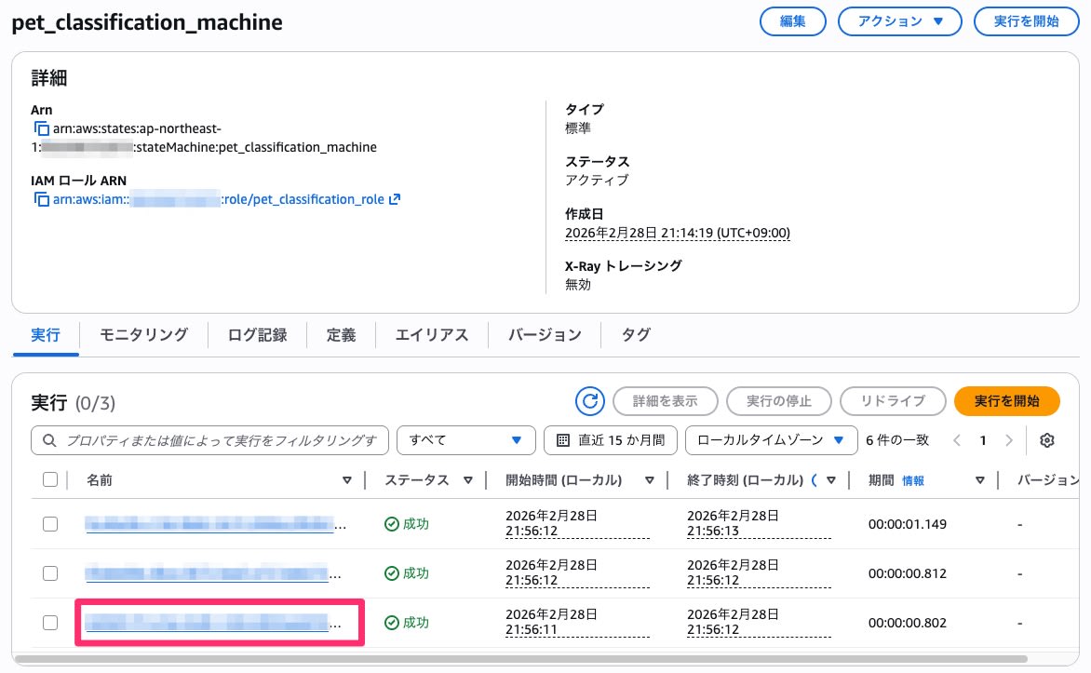The image size is (1091, 673).
Task: Copy the IAM role ARN using copy icon
Action: 41,199
